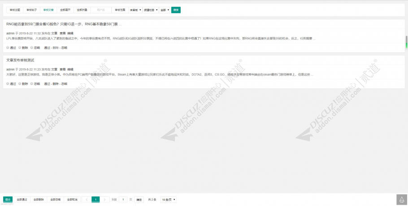Open the 文章发布审核测试 title
Viewport: 408px width, 206px height.
click(x=20, y=60)
